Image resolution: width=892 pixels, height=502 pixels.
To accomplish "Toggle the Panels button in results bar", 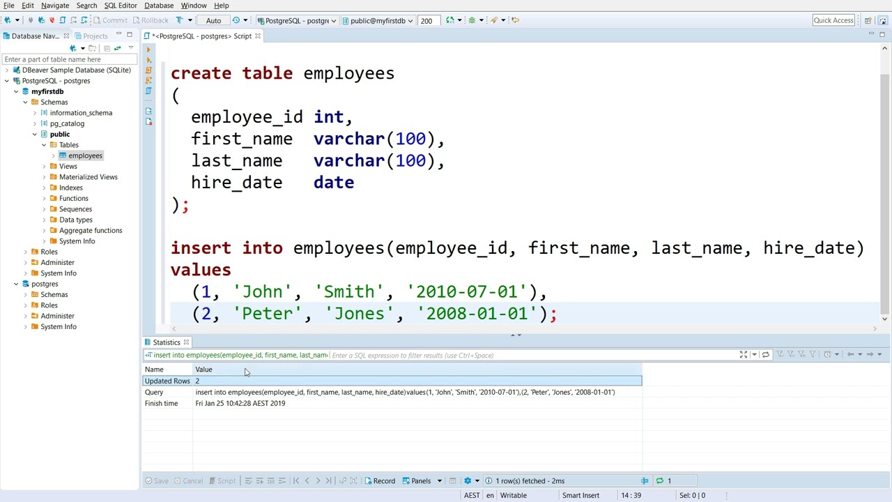I will (x=417, y=481).
